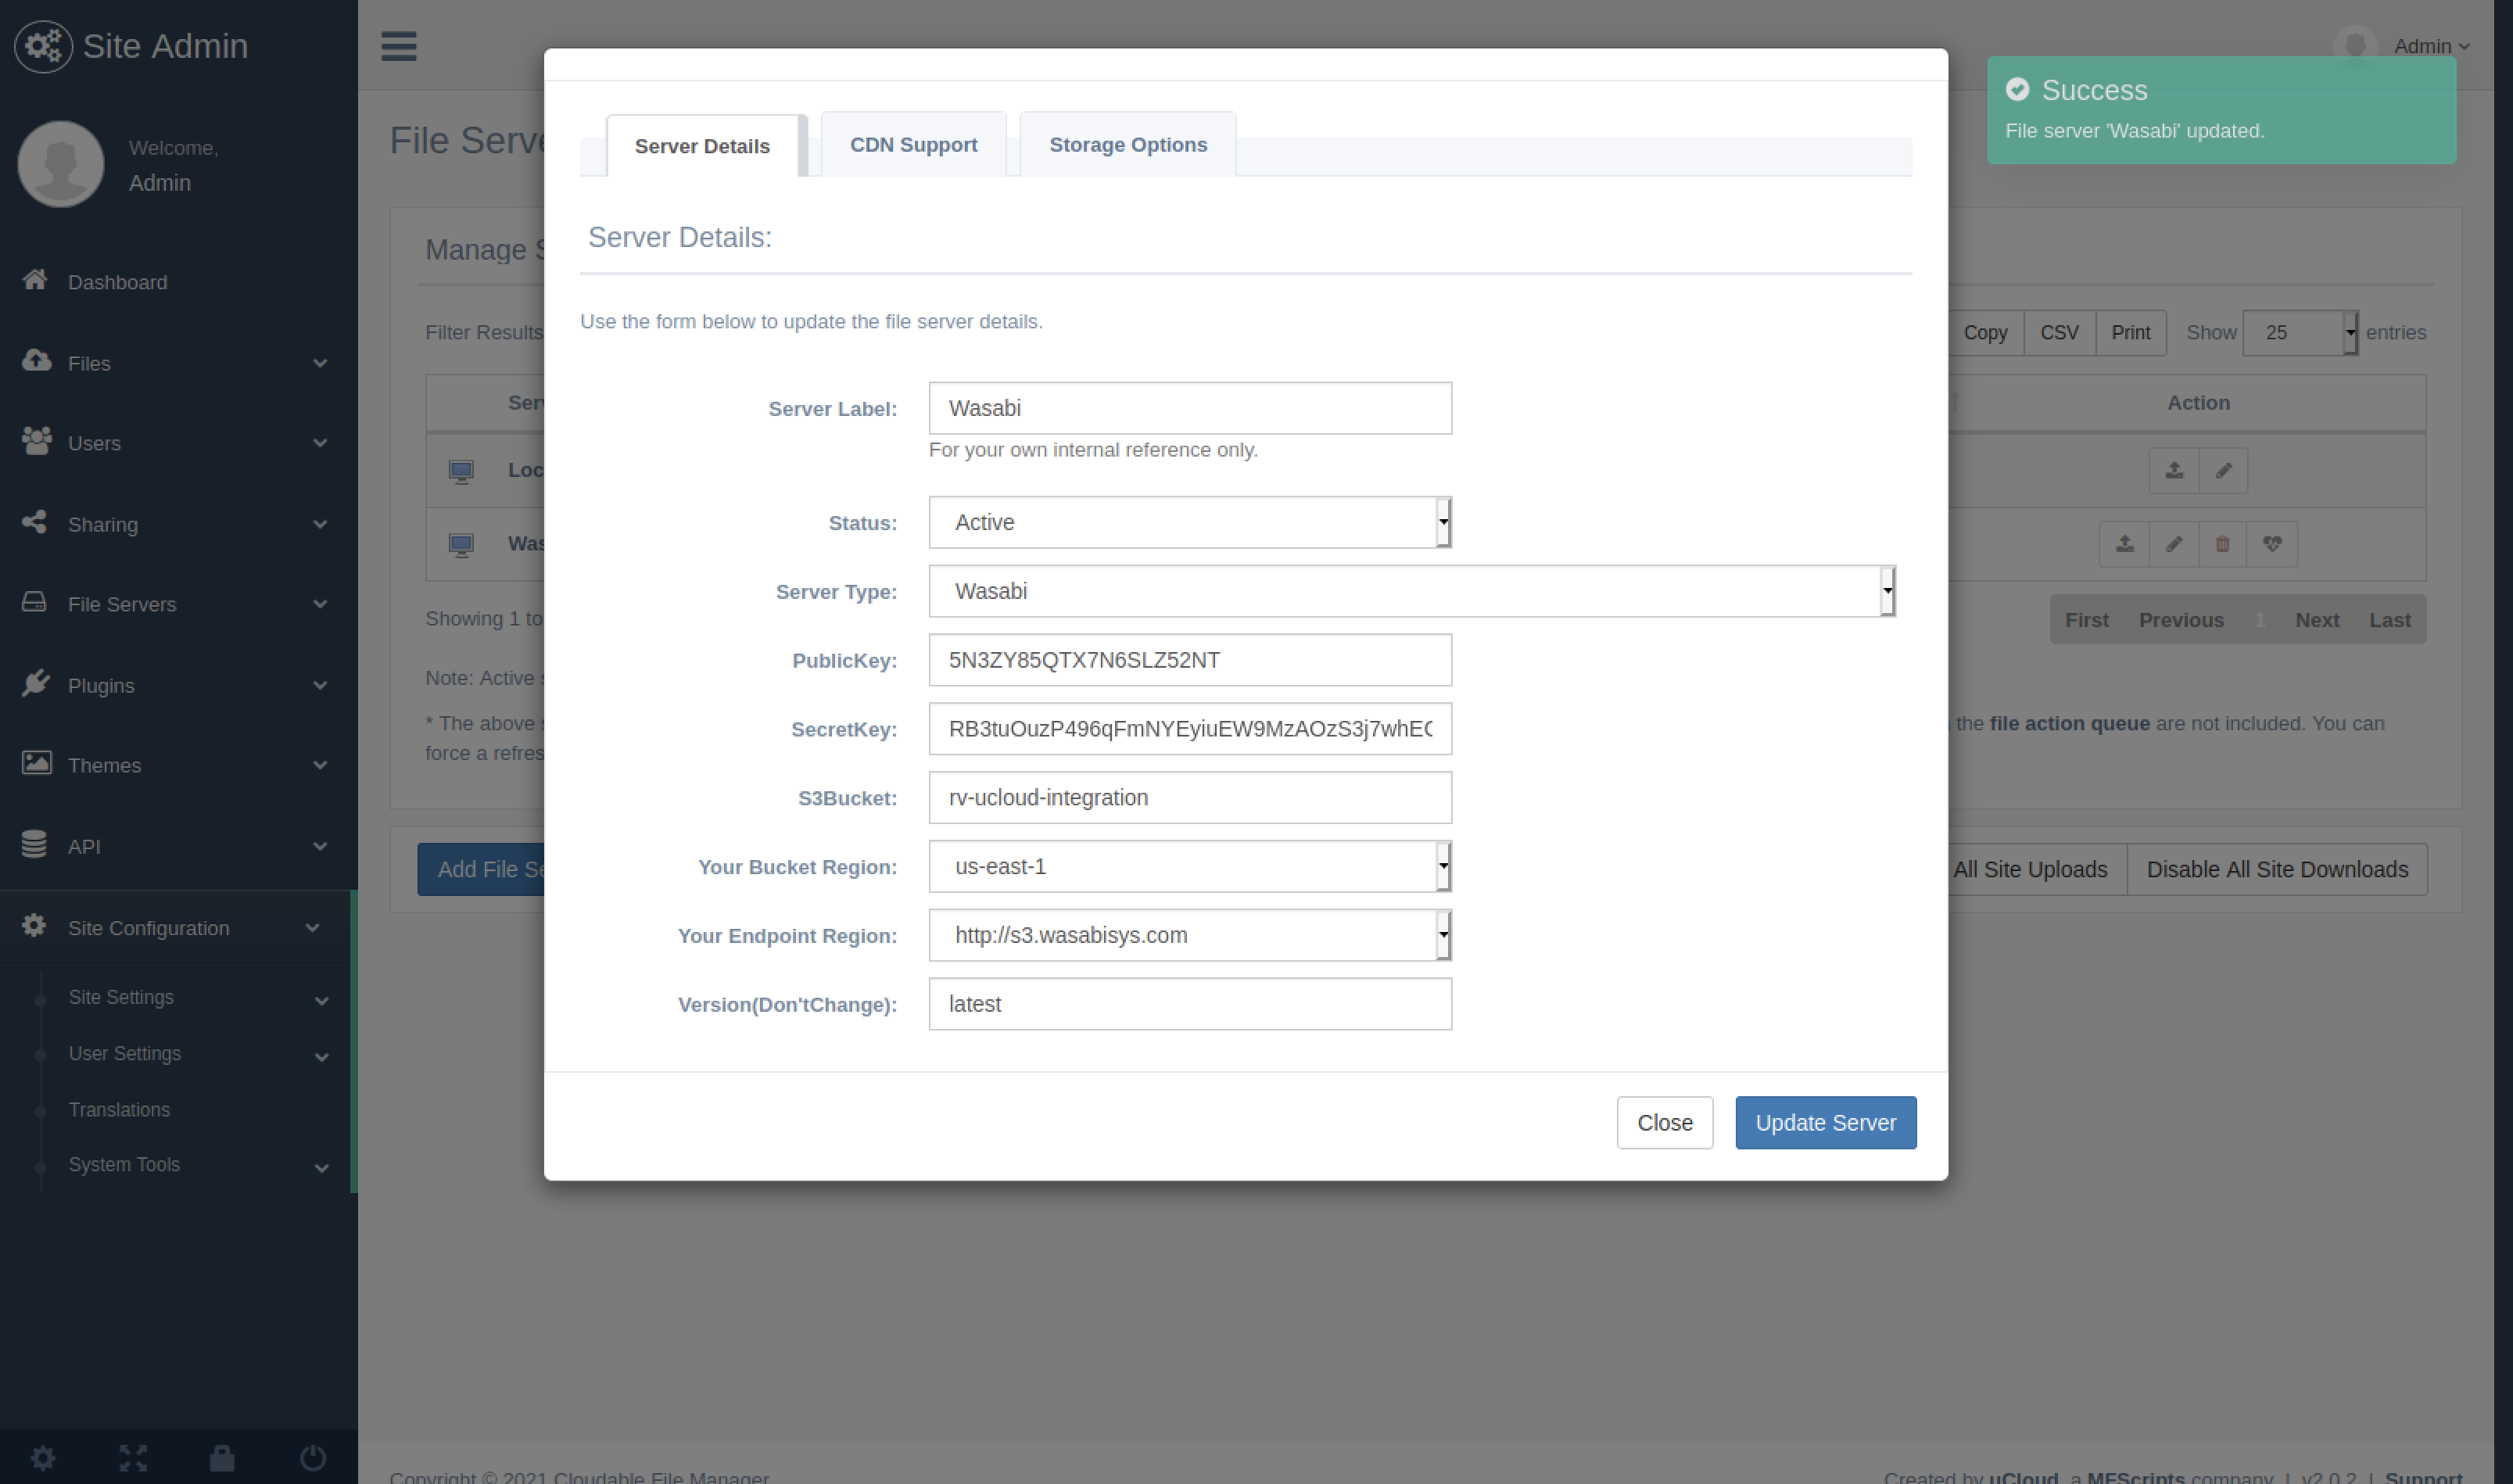Switch to the CDN Support tab

point(913,144)
